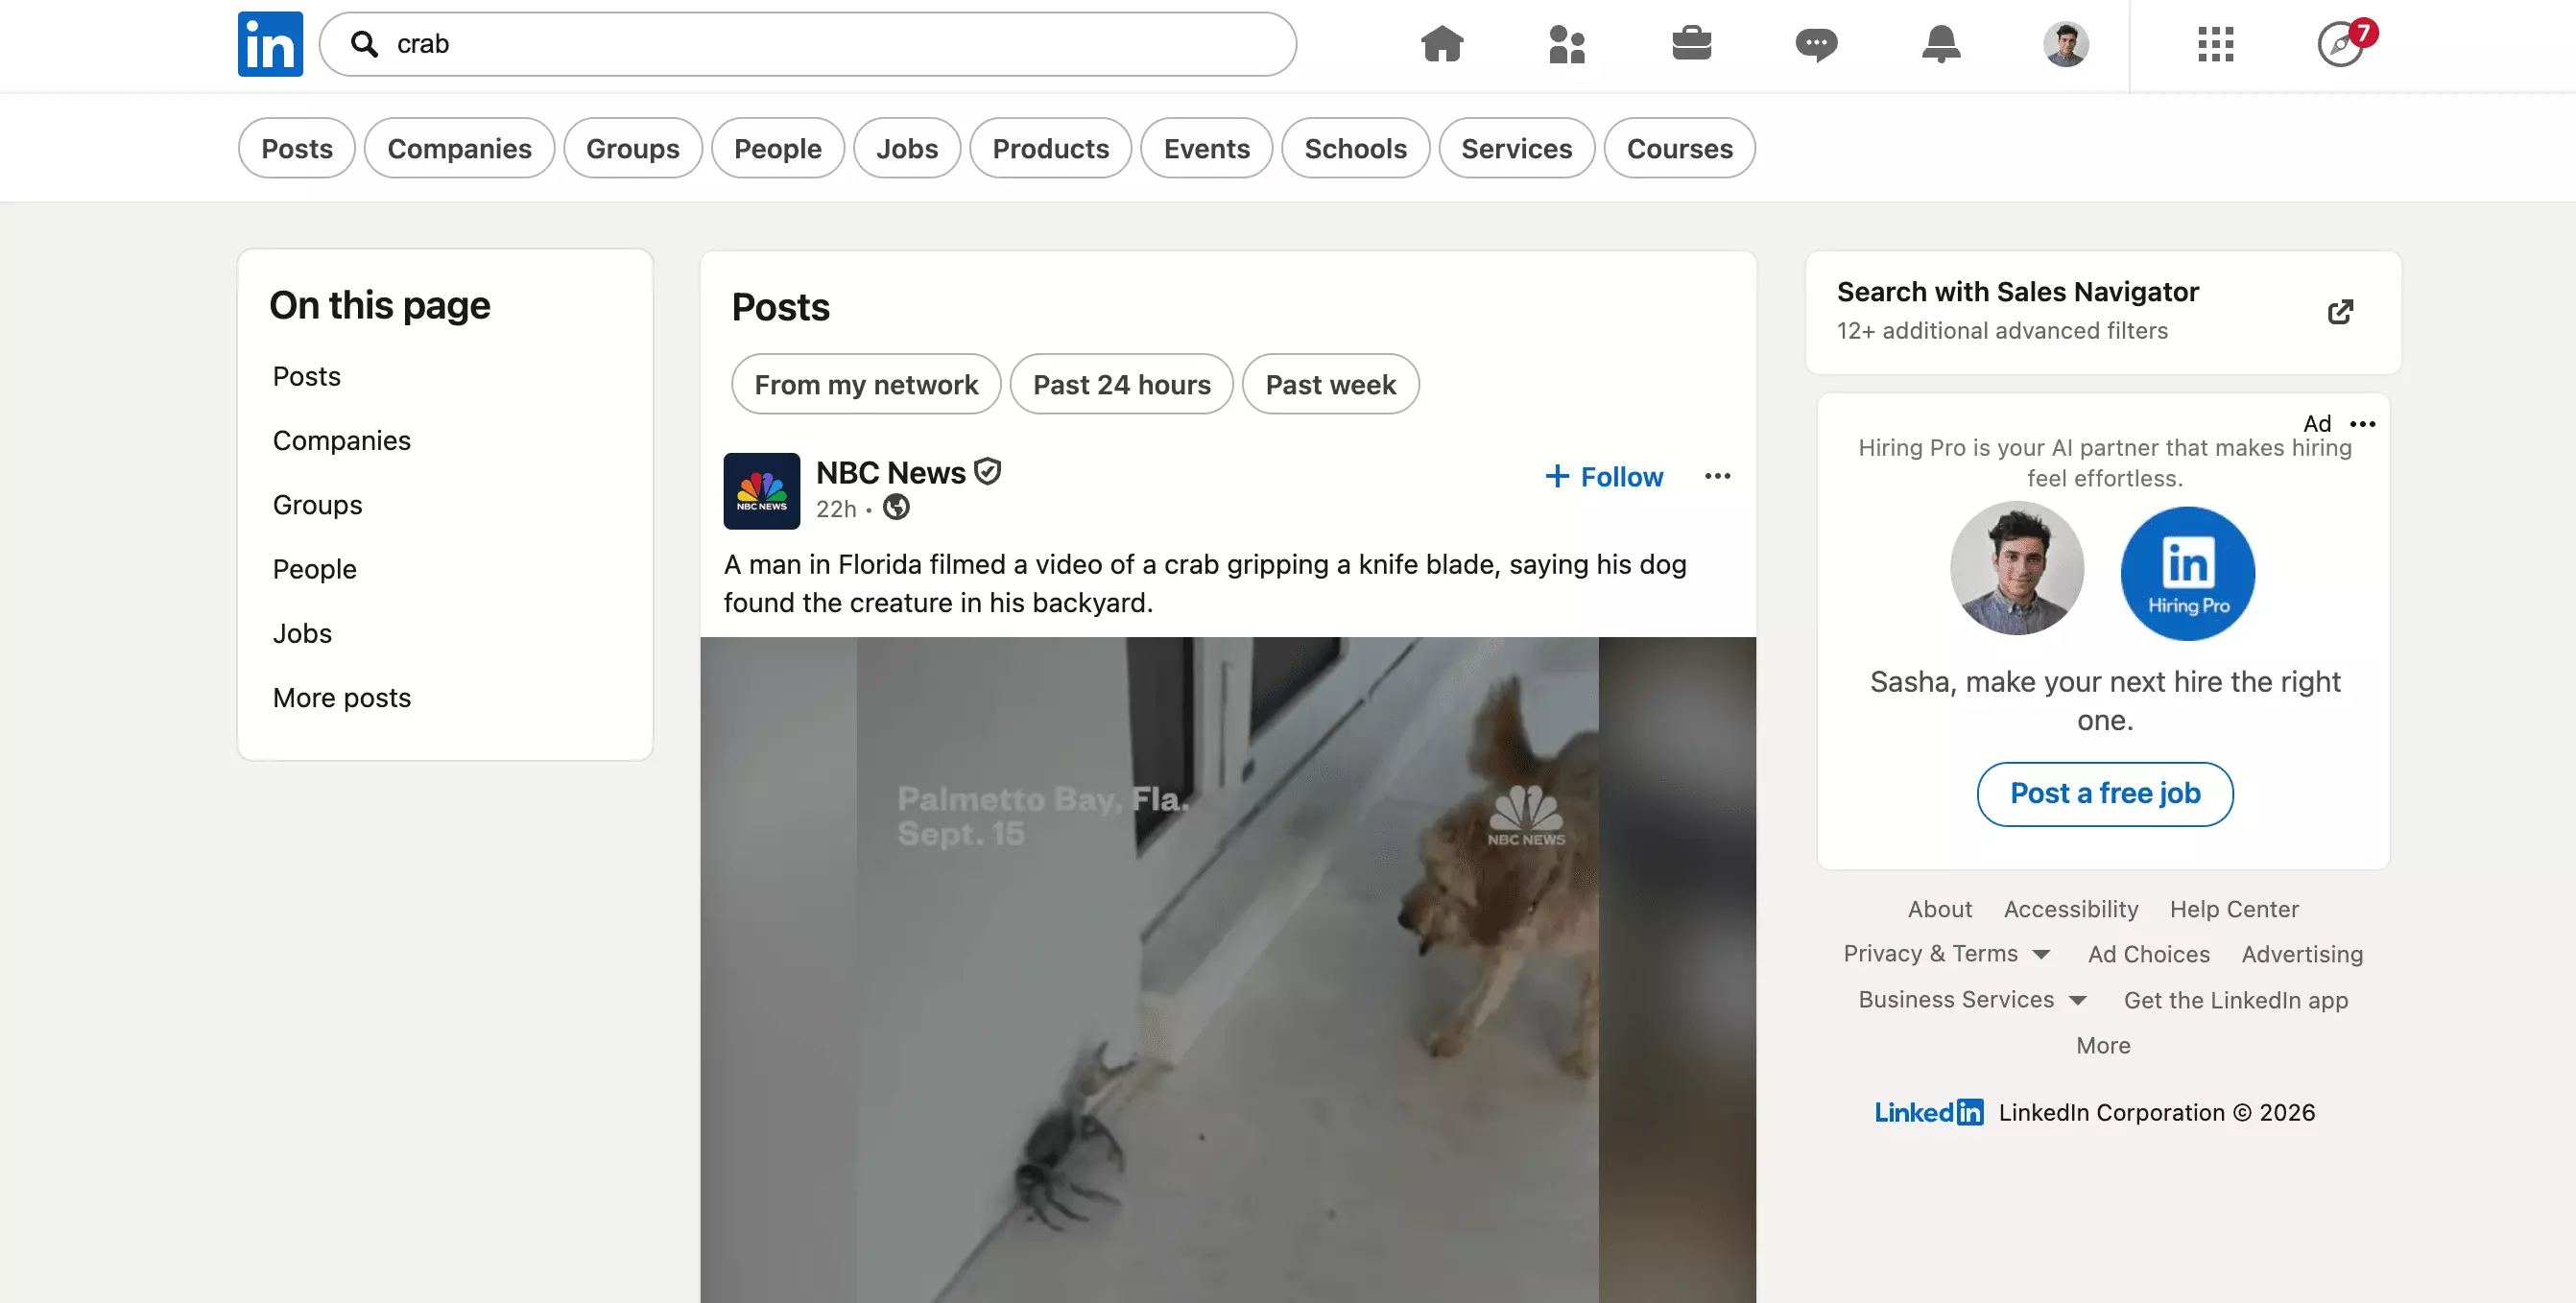This screenshot has width=2576, height=1303.
Task: Open the profile avatar menu
Action: (x=2066, y=44)
